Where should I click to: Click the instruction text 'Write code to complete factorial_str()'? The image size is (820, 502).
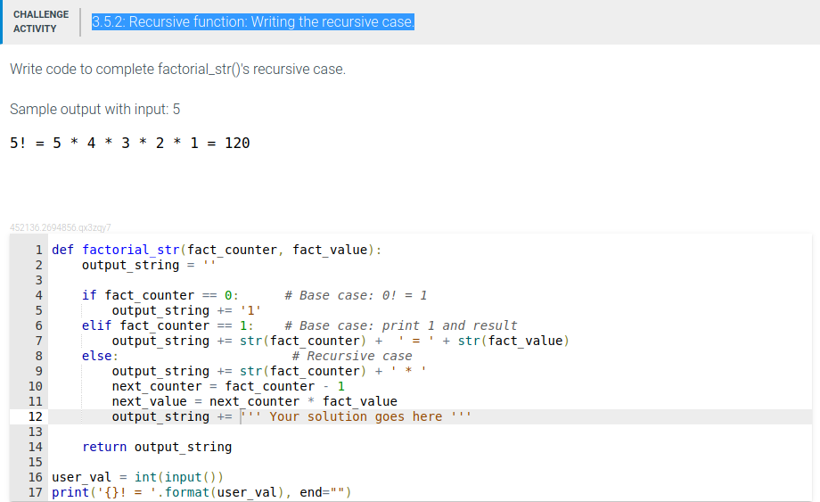coord(177,69)
